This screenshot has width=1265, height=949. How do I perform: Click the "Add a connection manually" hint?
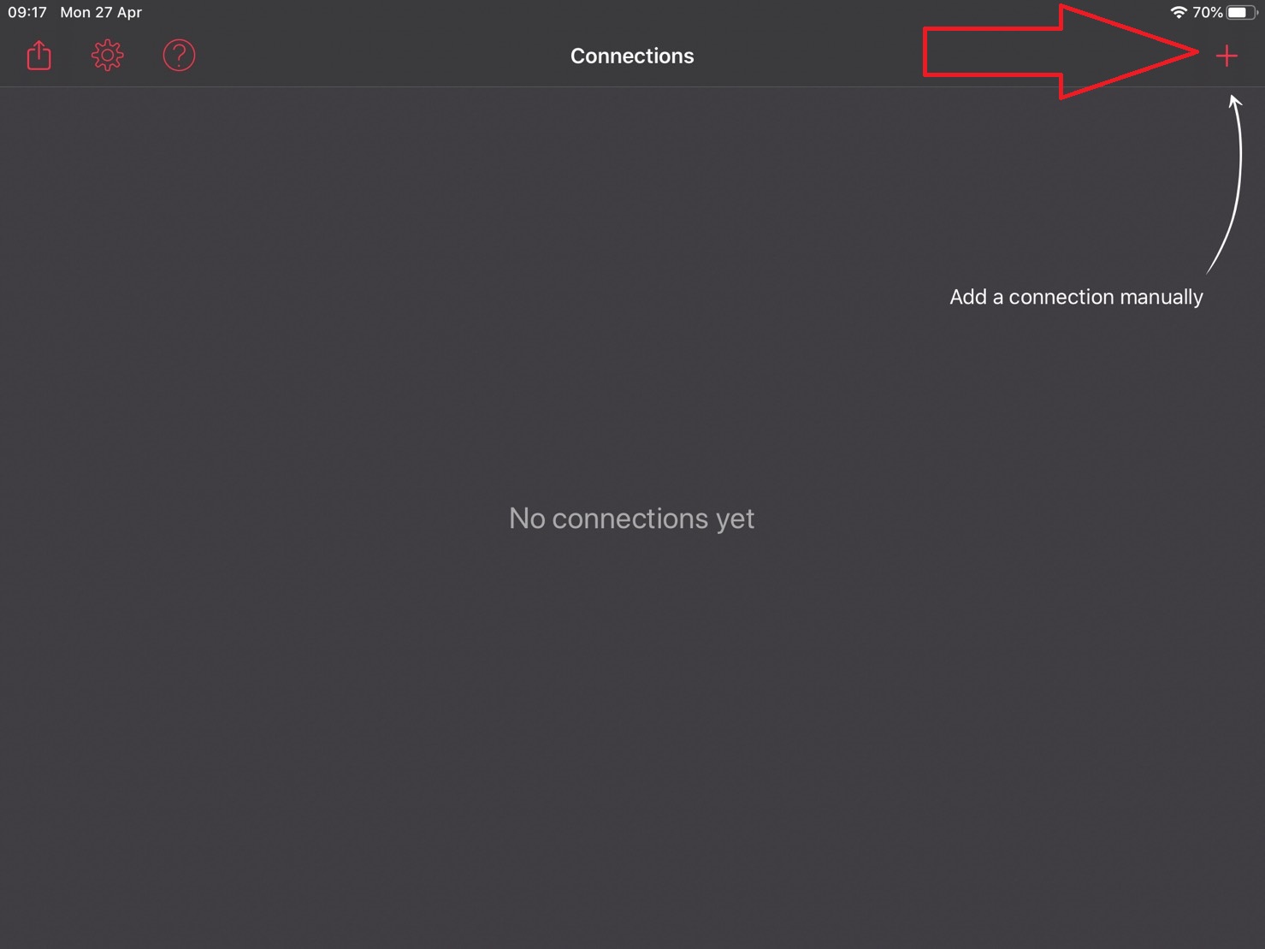(x=1076, y=297)
